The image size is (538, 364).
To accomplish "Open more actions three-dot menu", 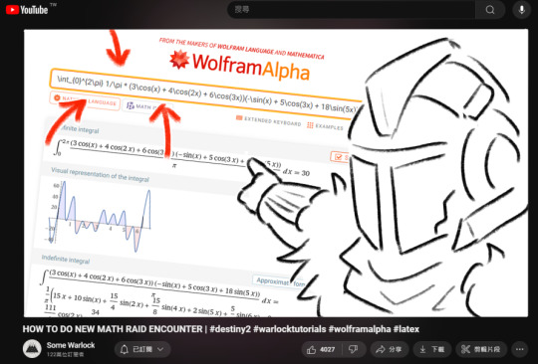I will (x=520, y=350).
